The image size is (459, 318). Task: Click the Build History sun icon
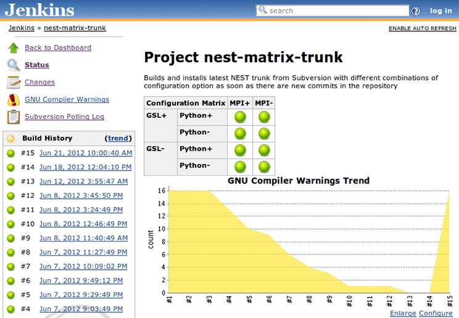10,139
